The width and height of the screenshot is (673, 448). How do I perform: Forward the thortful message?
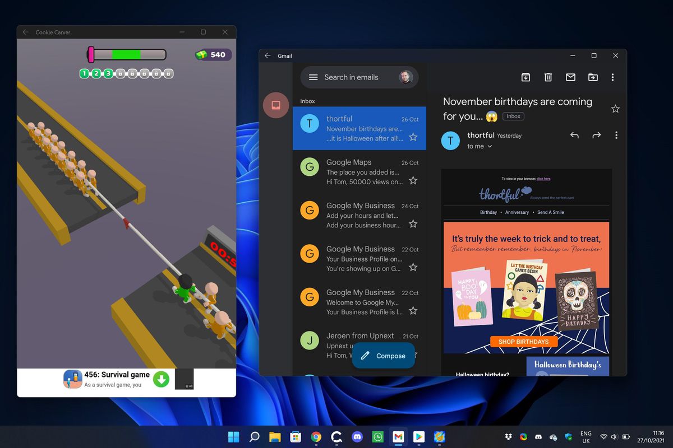(x=596, y=135)
